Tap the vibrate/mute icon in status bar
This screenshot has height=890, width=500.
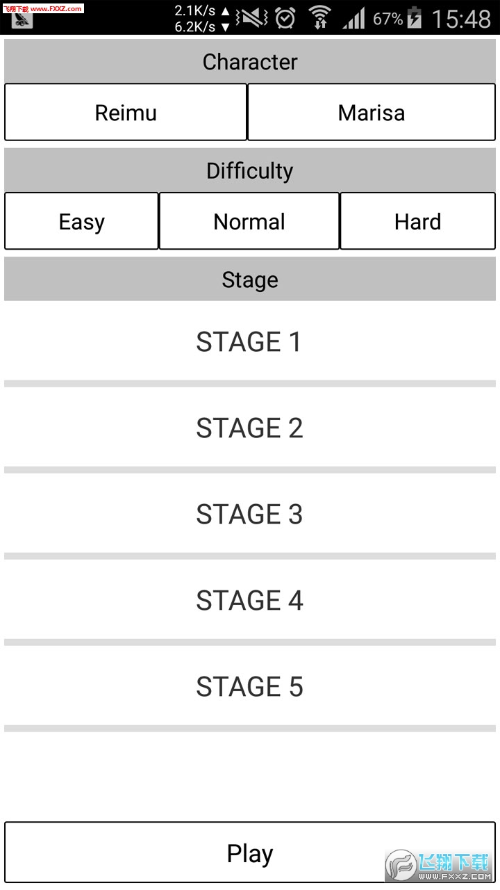pyautogui.click(x=251, y=18)
